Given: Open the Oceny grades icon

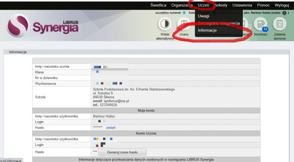Looking at the screenshot, I should pyautogui.click(x=184, y=24).
